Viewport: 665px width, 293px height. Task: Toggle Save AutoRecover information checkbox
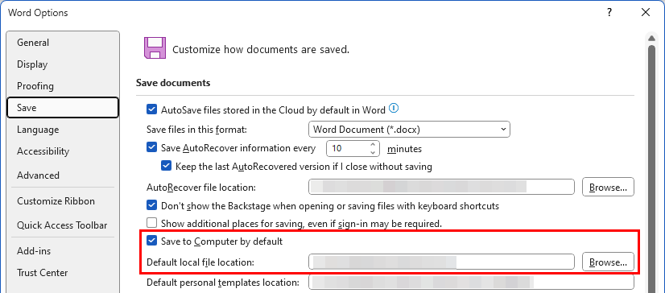coord(151,147)
